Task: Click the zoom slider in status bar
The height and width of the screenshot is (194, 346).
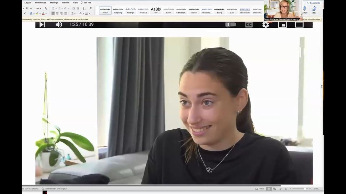Action: click(x=300, y=189)
